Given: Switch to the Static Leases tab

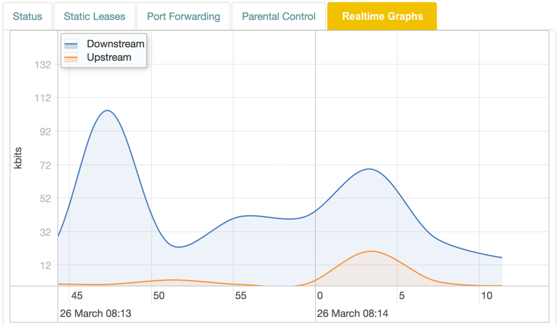Looking at the screenshot, I should [x=94, y=17].
